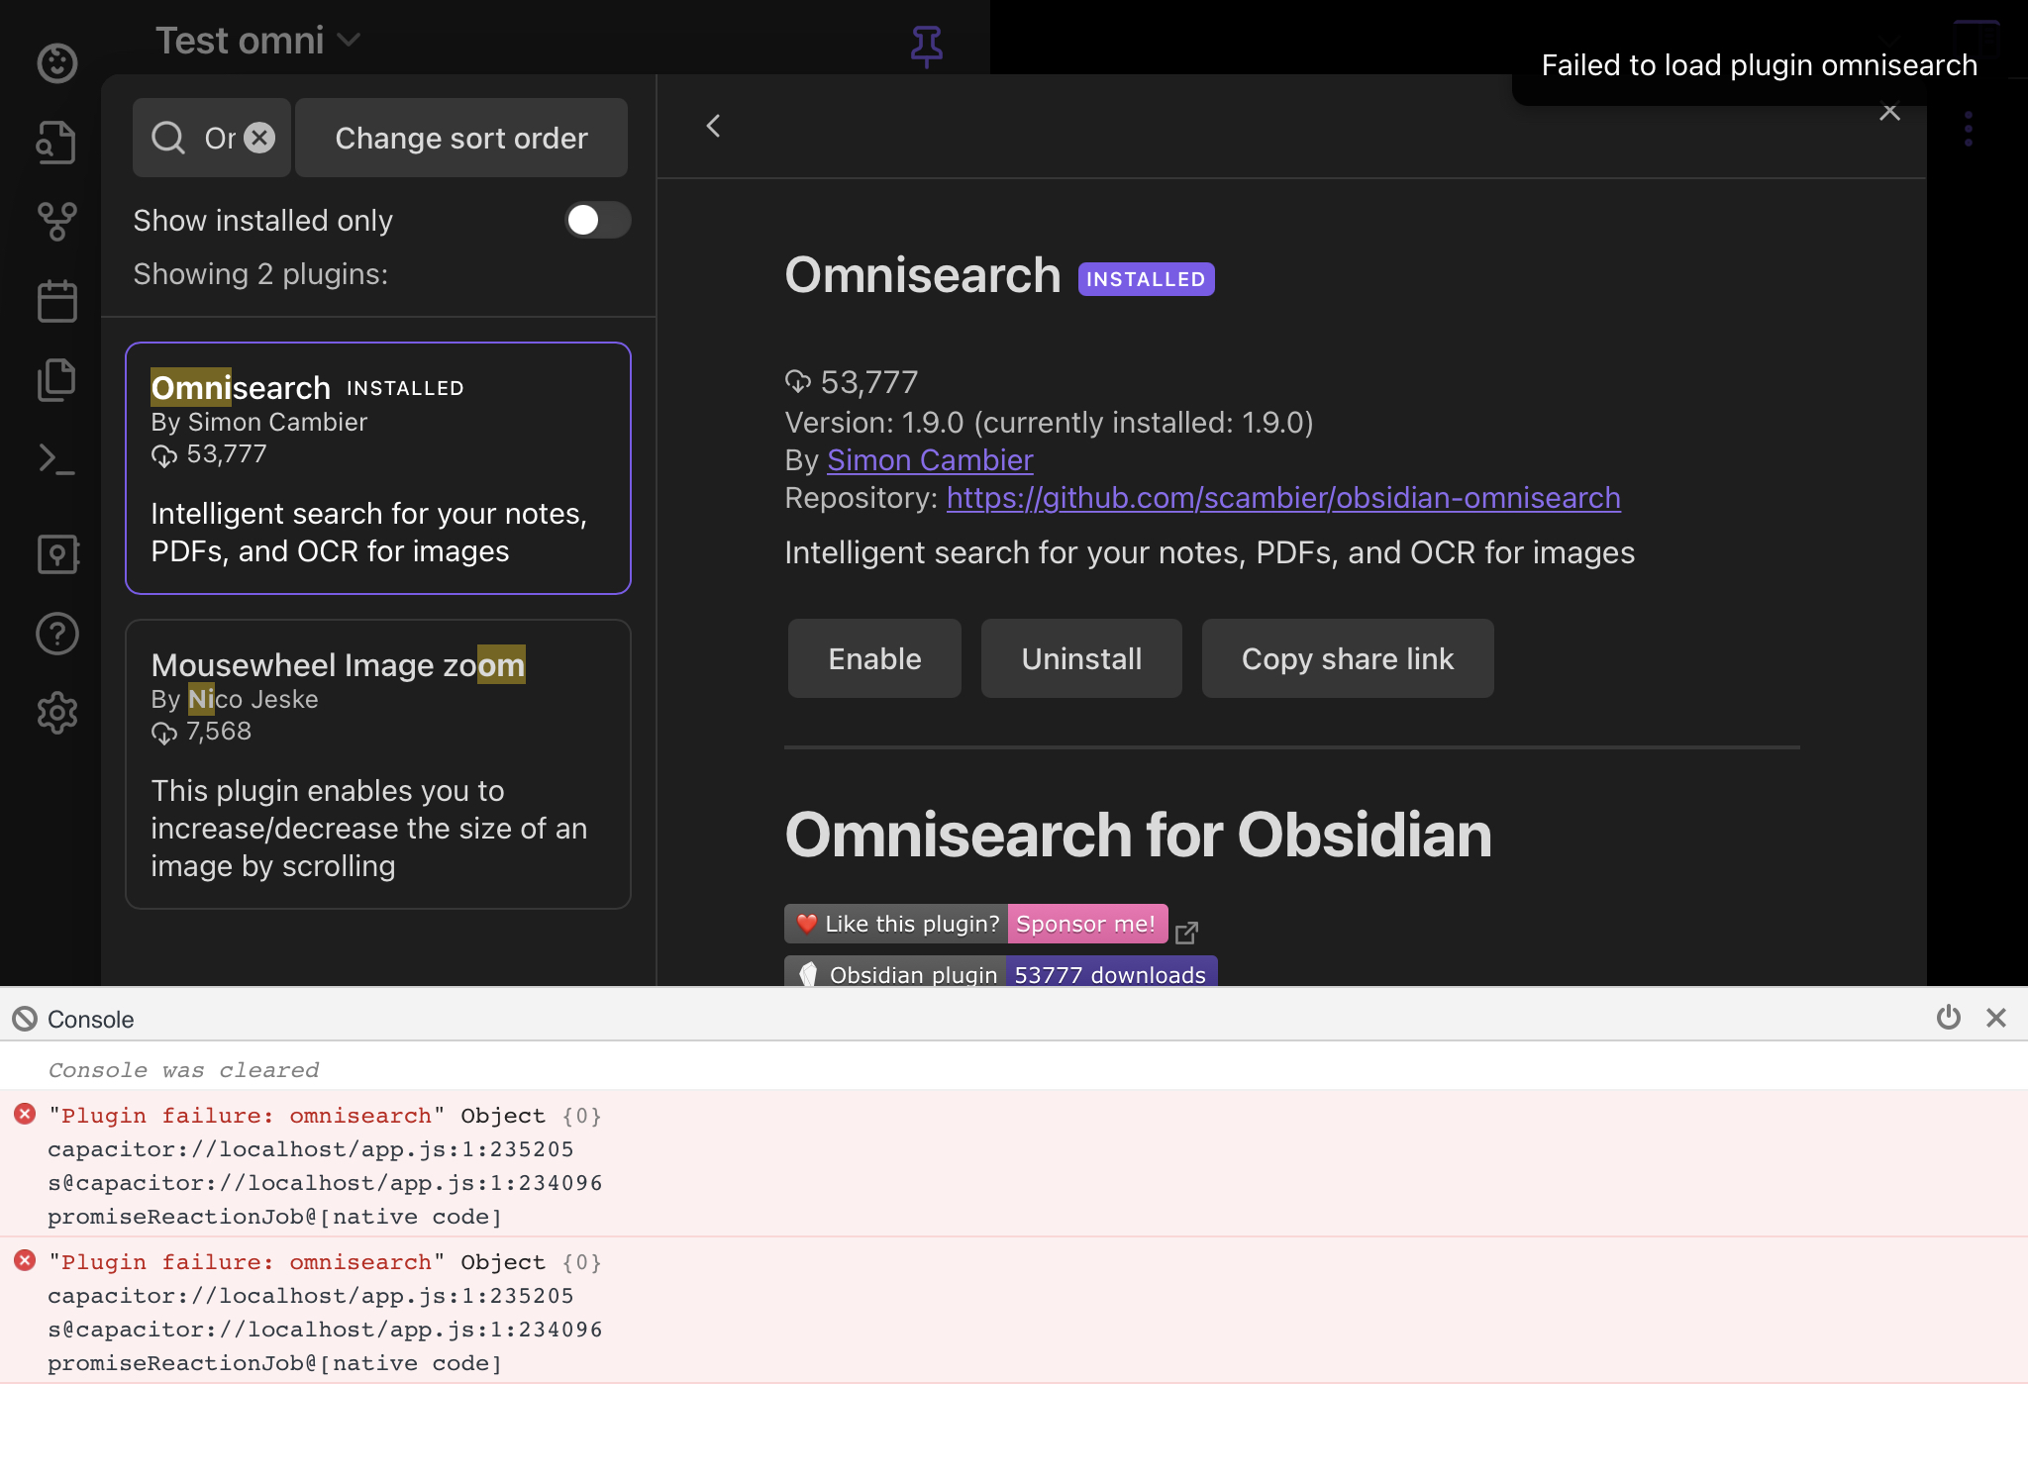Screen dimensions: 2028x1481
Task: Open Obsidian help via question mark icon
Action: 56,634
